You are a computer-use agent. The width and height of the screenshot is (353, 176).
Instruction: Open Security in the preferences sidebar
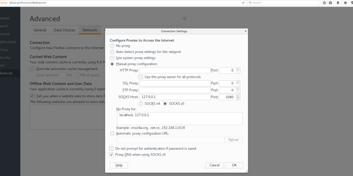click(x=10, y=58)
